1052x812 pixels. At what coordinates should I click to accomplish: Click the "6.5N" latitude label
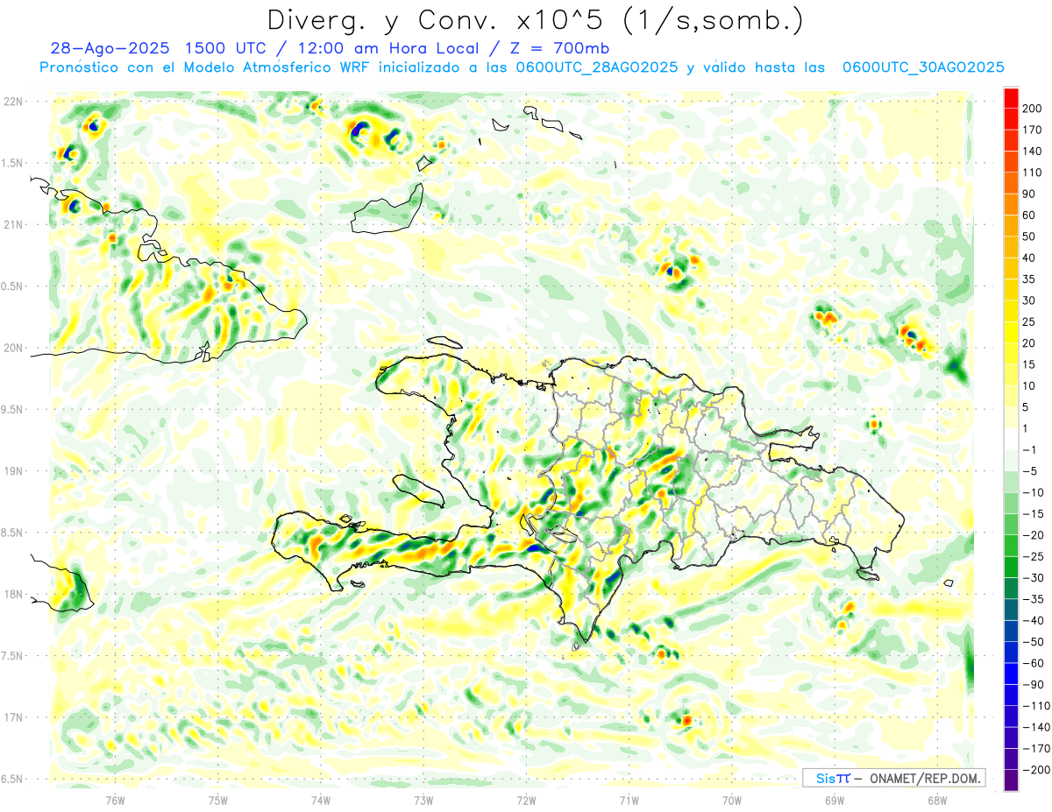[11, 779]
